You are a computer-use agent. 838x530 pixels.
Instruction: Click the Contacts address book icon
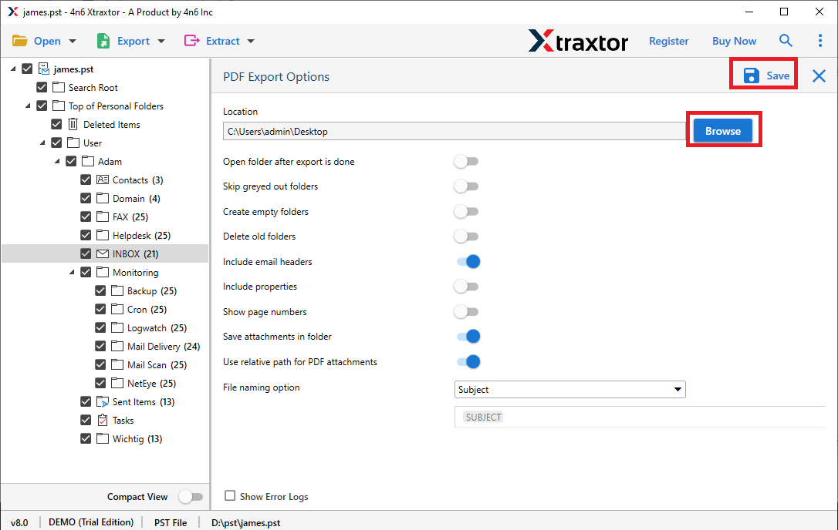pyautogui.click(x=101, y=179)
